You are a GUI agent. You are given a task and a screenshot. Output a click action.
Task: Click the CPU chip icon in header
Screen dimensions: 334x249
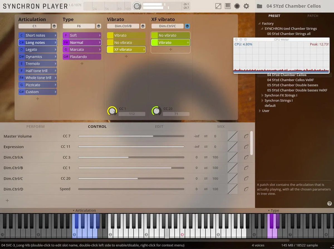(237, 6)
